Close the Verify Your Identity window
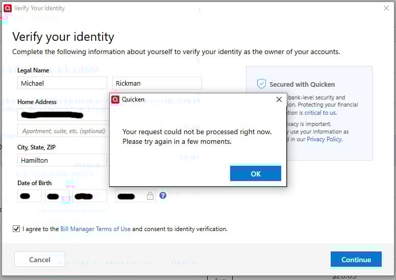 pyautogui.click(x=386, y=8)
